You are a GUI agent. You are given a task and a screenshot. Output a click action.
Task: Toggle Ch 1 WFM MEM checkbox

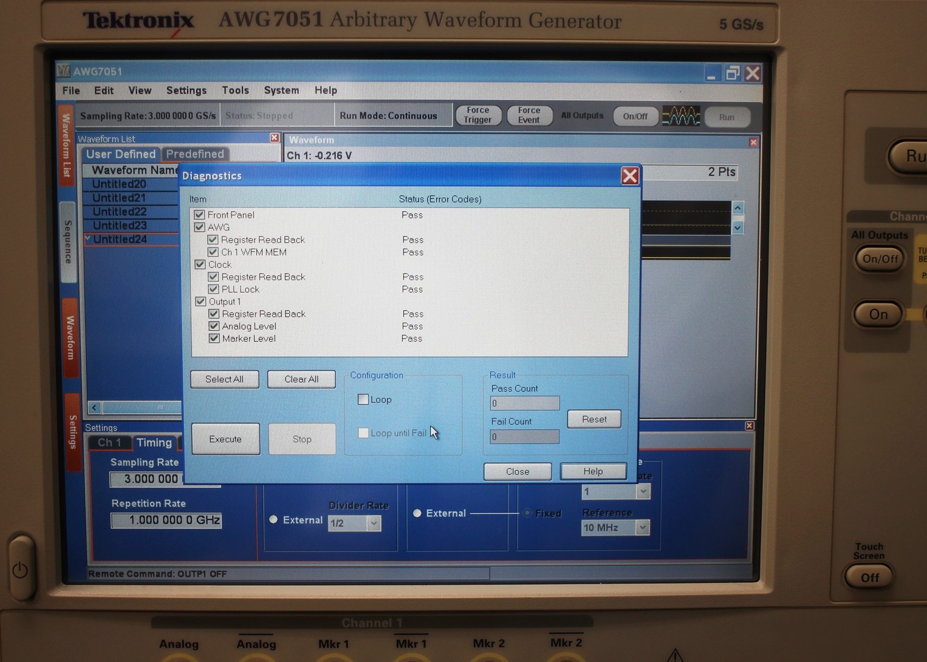click(213, 252)
